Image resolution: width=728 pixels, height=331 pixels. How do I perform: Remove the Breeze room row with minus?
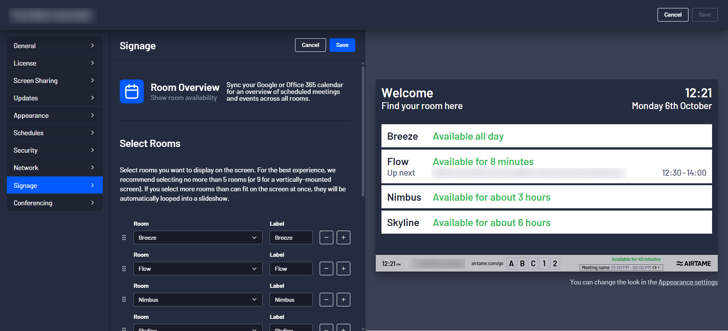326,237
